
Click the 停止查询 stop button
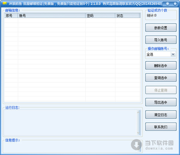click(161, 90)
